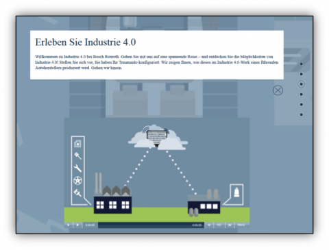Toggle HQ video quality
Screen dimensions: 329x250
coord(219,225)
